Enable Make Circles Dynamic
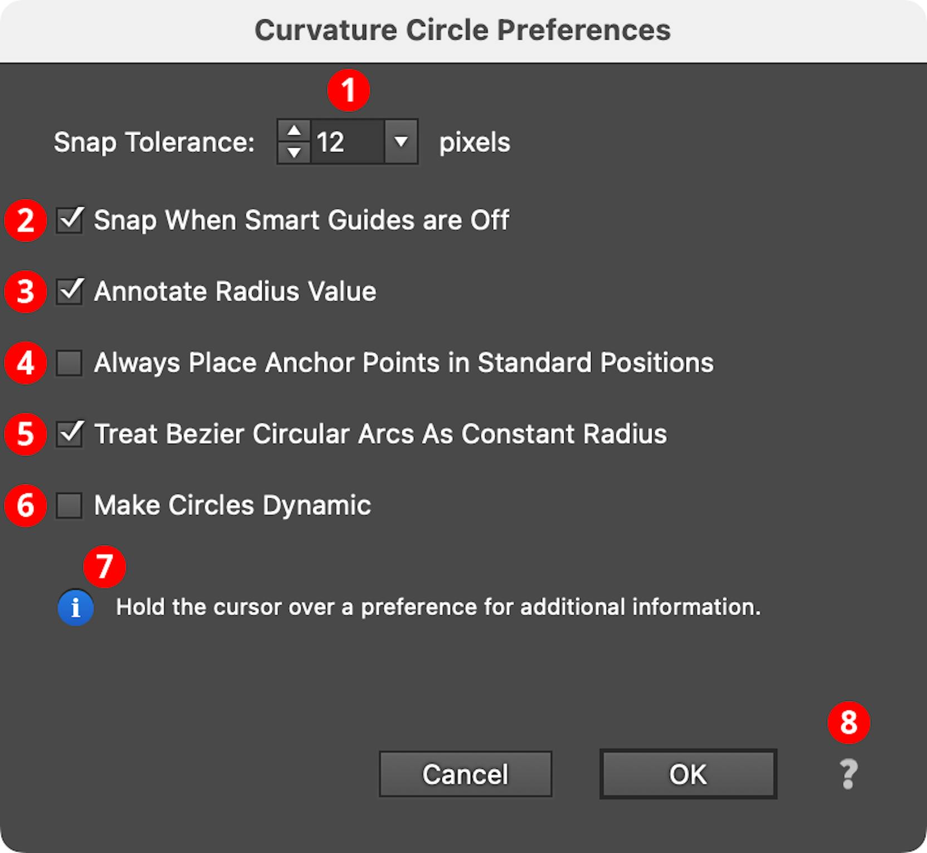Screen dimensions: 927x853 pyautogui.click(x=69, y=505)
